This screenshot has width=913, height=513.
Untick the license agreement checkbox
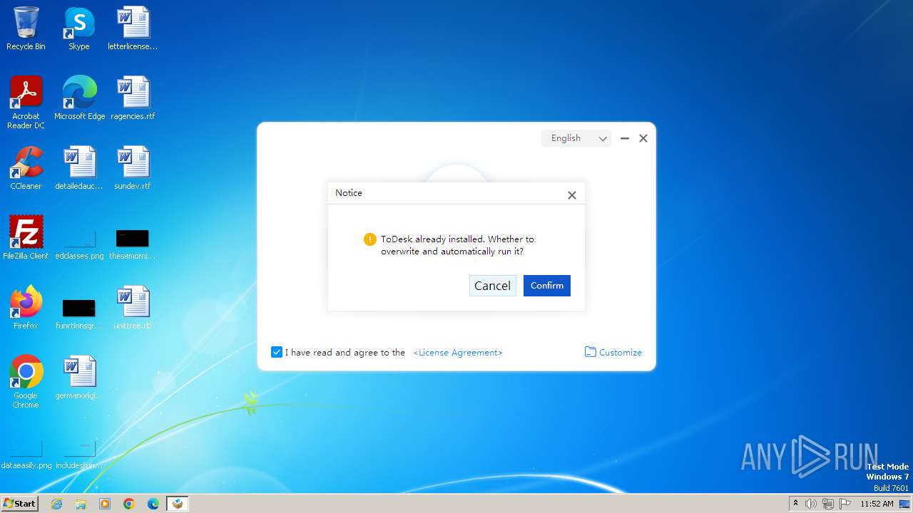(x=277, y=352)
